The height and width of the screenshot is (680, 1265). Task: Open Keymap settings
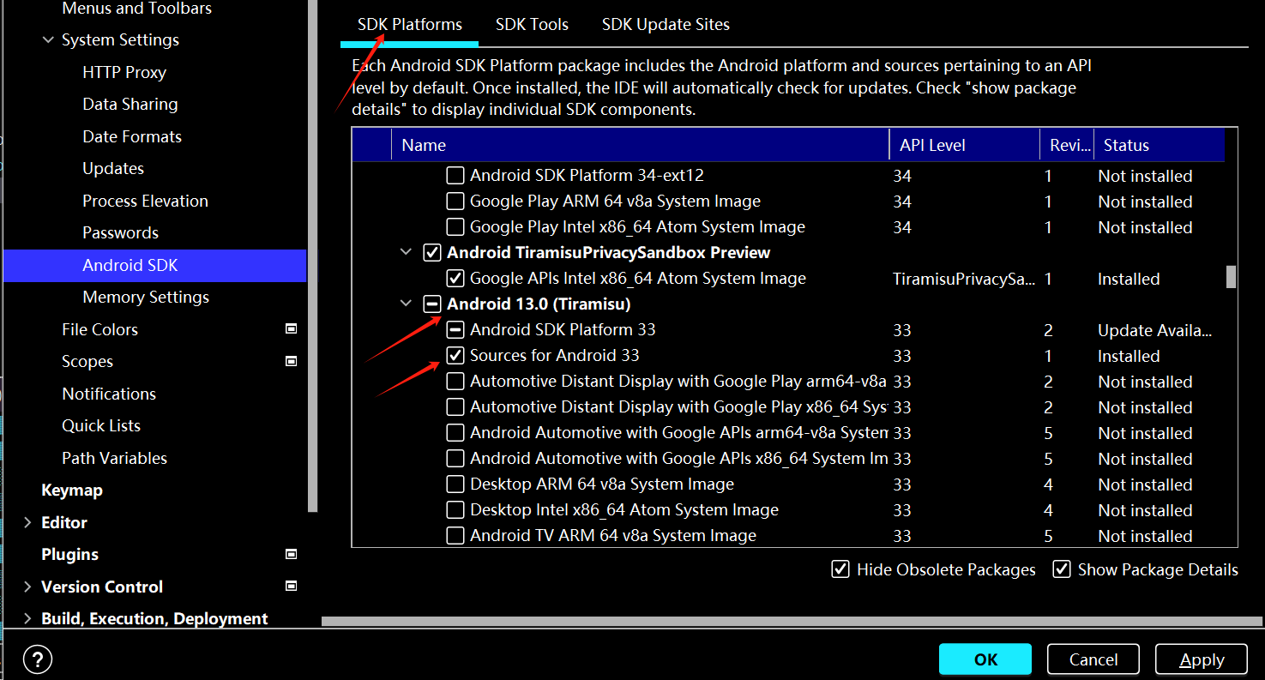pos(72,490)
